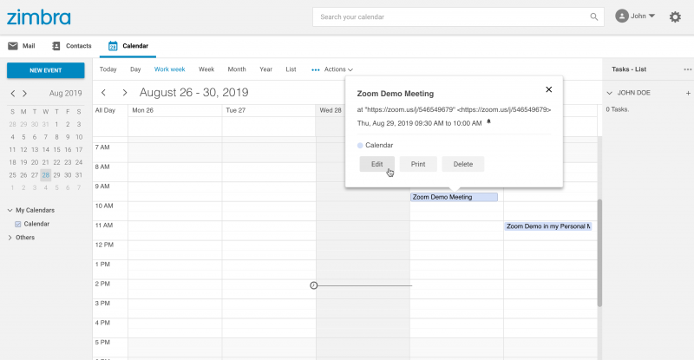The image size is (694, 360).
Task: Click the calendar vertical scrollbar
Action: click(599, 252)
